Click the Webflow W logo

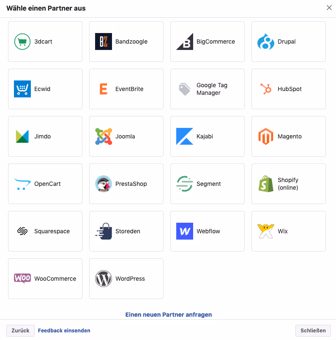tap(185, 231)
